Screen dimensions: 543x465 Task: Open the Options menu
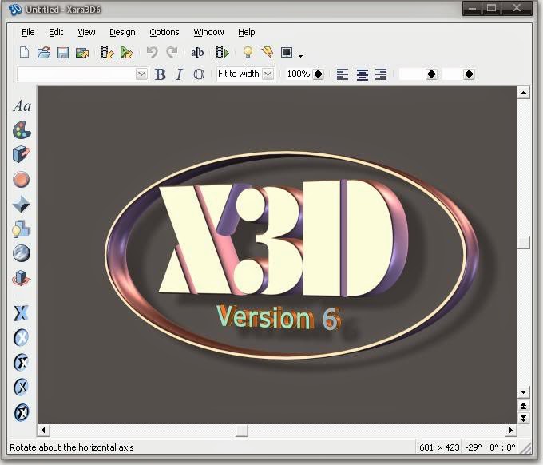[x=164, y=32]
